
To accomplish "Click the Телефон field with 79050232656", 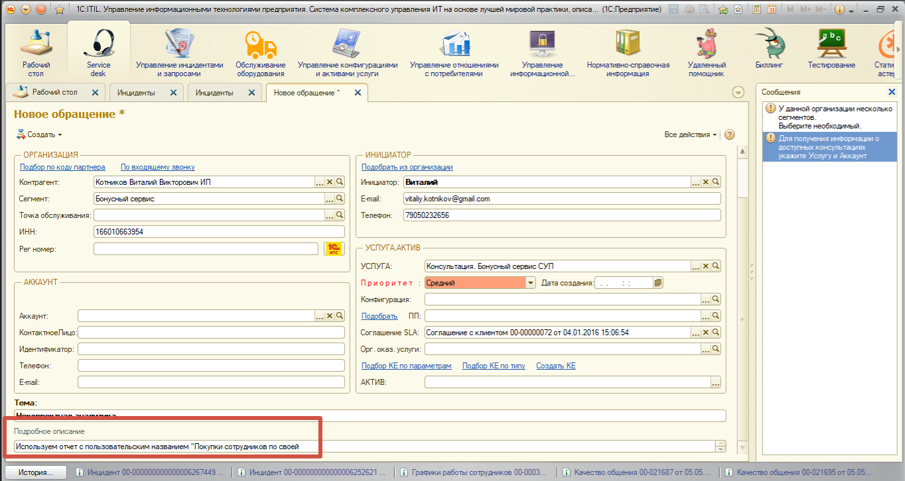I will coord(561,215).
